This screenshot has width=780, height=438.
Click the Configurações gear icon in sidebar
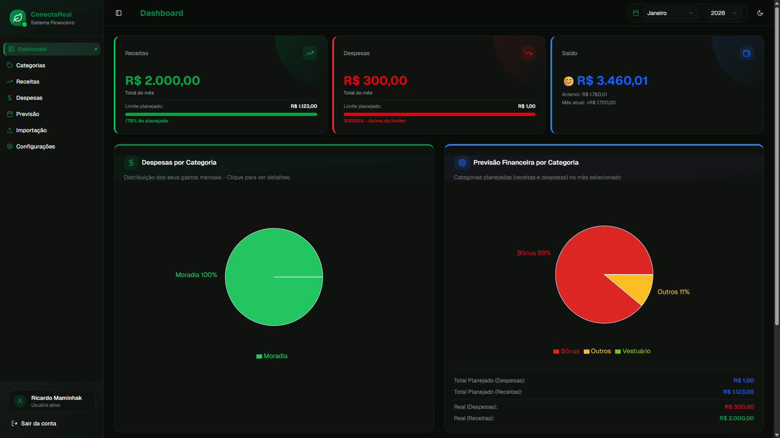click(x=10, y=146)
